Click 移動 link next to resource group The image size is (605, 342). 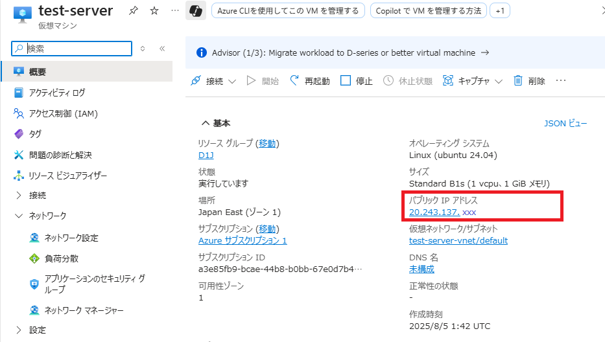(267, 143)
